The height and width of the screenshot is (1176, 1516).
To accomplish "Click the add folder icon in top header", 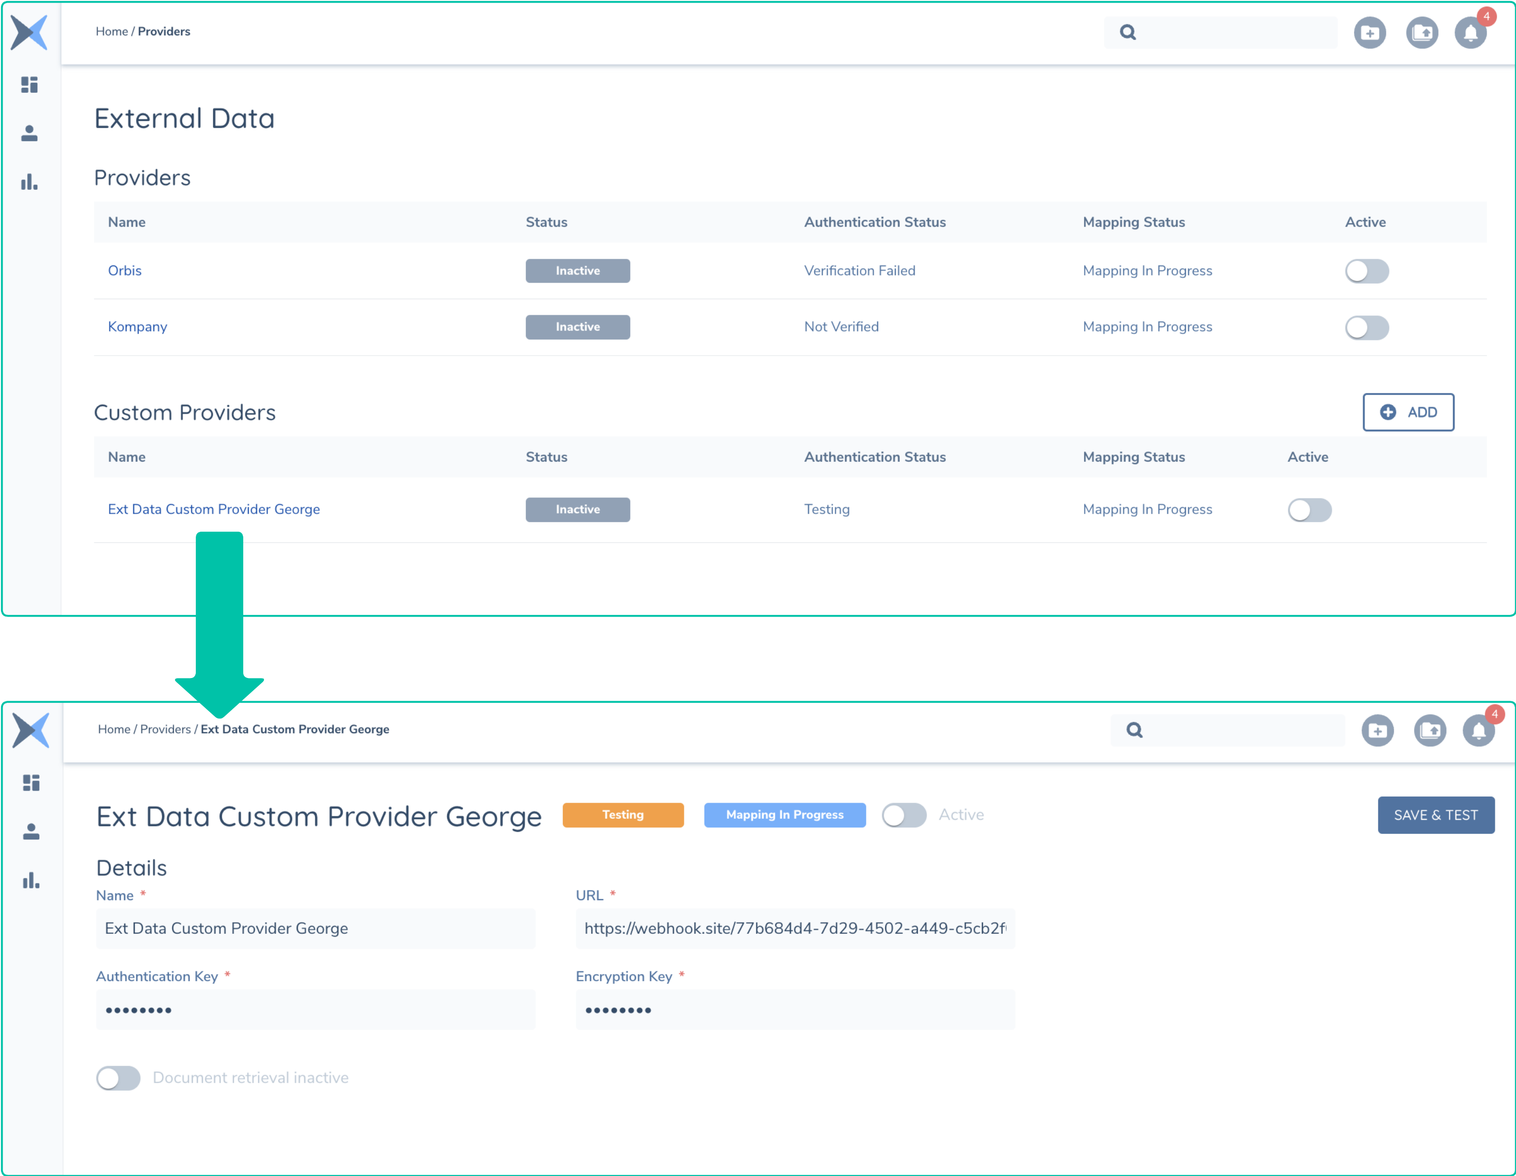I will click(1370, 33).
